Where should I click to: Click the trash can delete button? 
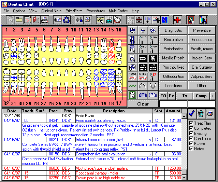tap(201, 114)
